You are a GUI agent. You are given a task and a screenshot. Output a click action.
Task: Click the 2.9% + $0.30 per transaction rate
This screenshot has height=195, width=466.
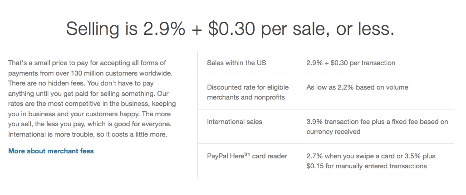(x=351, y=63)
